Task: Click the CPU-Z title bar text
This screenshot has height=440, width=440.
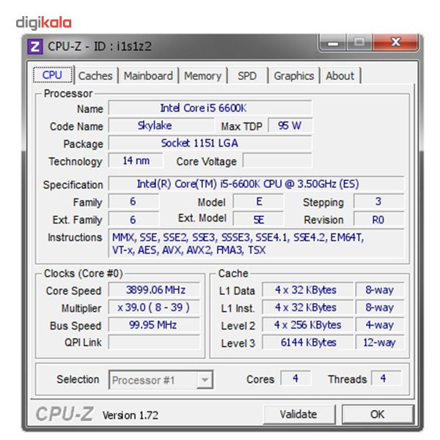Action: [100, 46]
